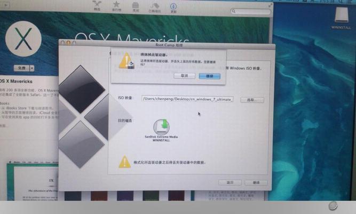
Task: Click 返回 back button in Boot Camp
Action: tap(230, 182)
